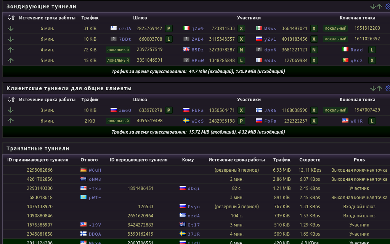Click receiving tunnel ID 2293082866
This screenshot has height=244, width=390.
pyautogui.click(x=40, y=170)
